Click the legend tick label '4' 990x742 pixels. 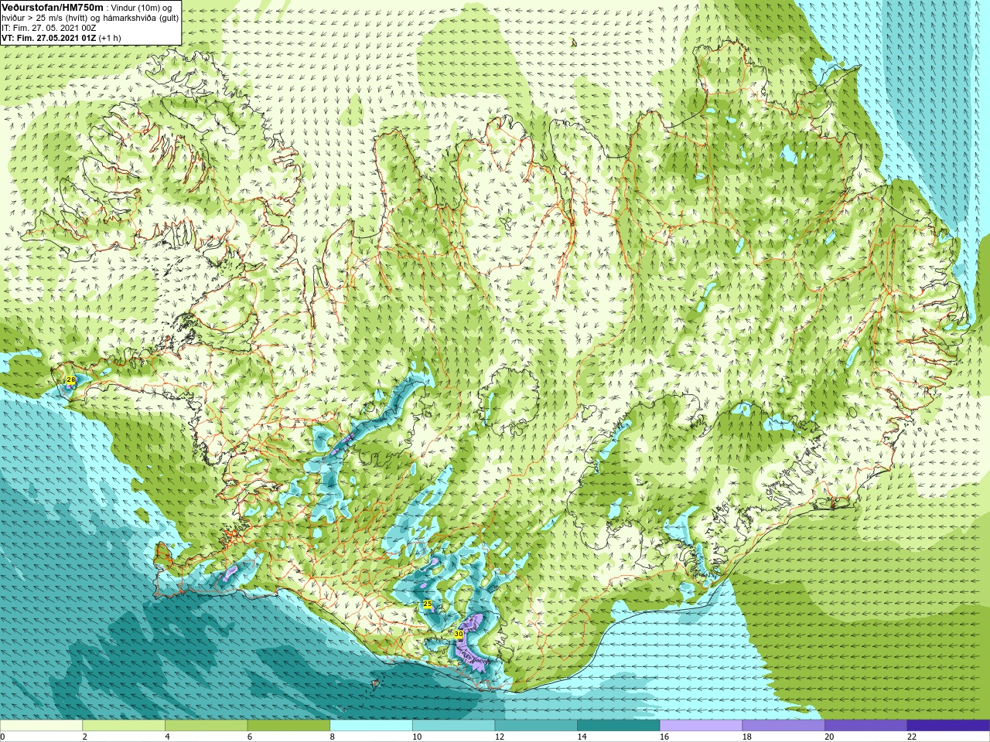167,737
